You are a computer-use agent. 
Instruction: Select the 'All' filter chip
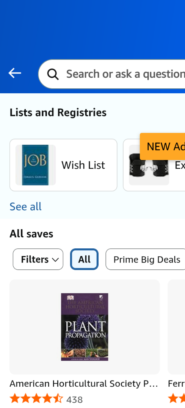85,259
